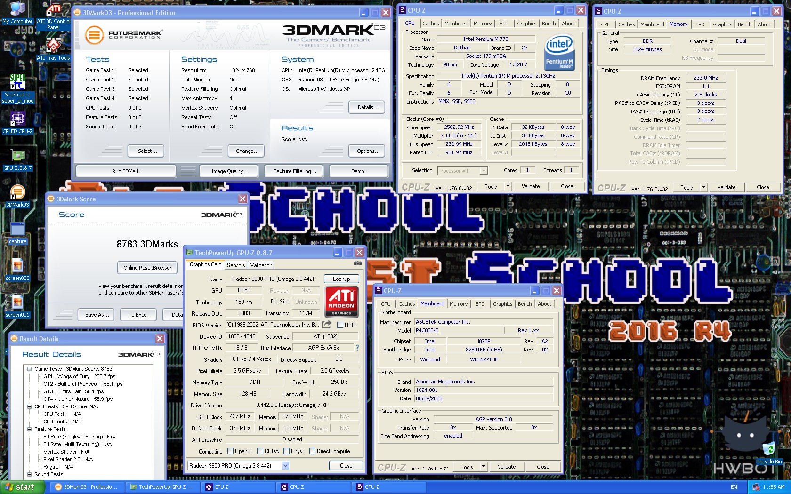Click the Windows start button
Screen dimensions: 791x494
22,487
